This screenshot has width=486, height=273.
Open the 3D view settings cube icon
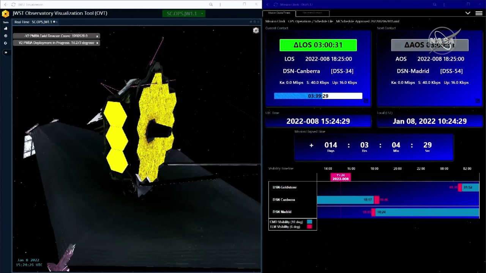(x=256, y=30)
